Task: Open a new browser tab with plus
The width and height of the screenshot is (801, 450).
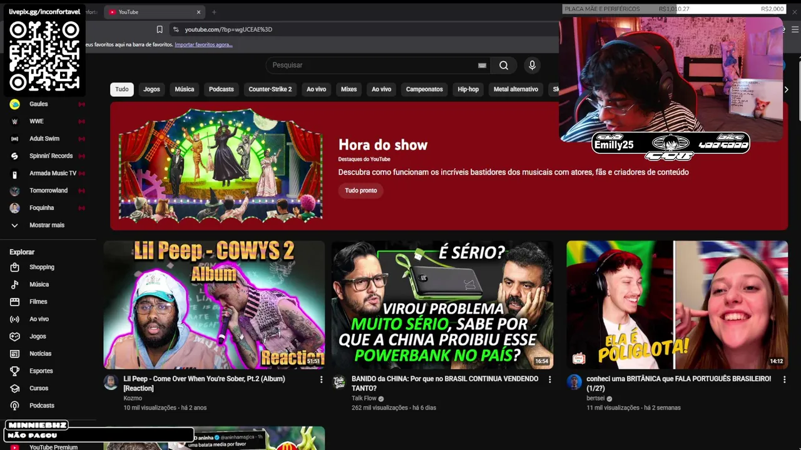Action: click(x=214, y=12)
